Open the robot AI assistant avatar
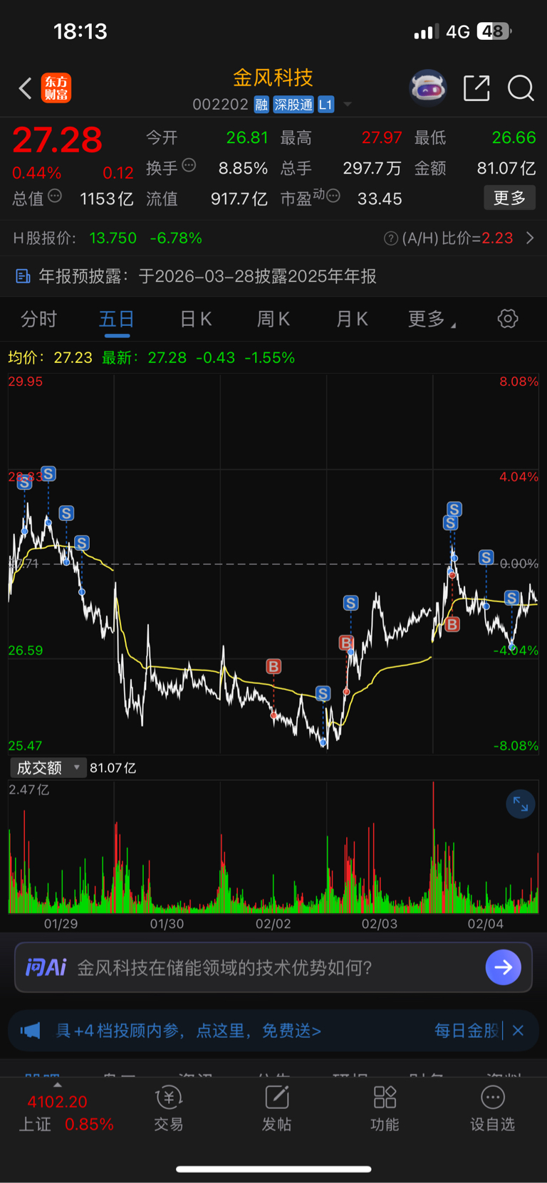547x1183 pixels. pos(427,88)
